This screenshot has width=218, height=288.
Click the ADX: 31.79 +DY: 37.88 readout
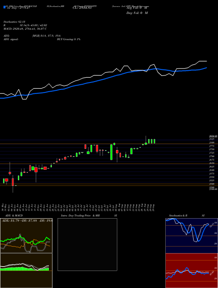[27, 220]
